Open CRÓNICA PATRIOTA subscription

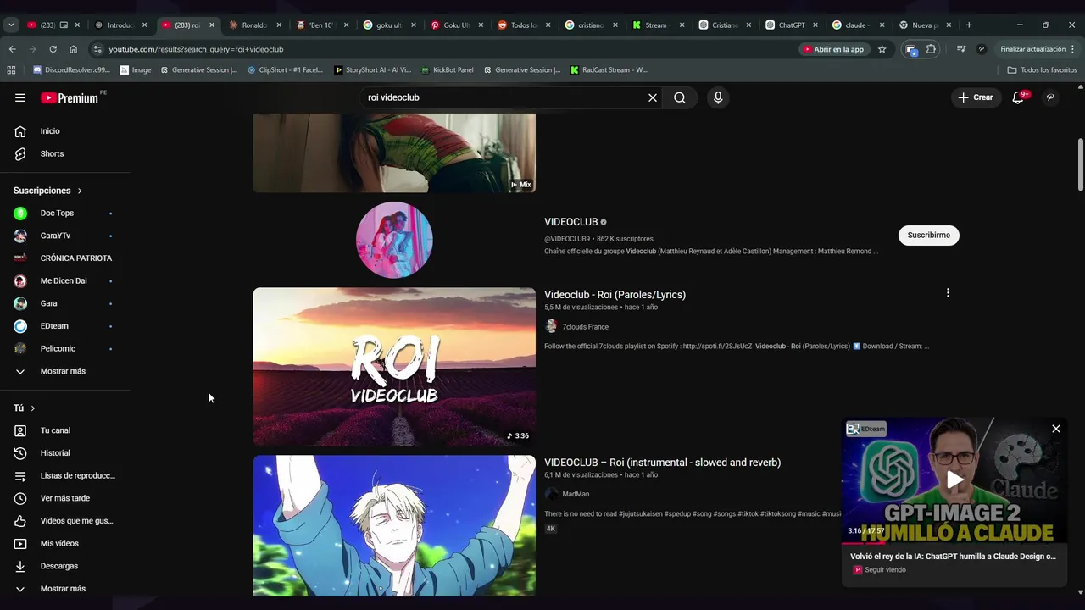coord(64,258)
